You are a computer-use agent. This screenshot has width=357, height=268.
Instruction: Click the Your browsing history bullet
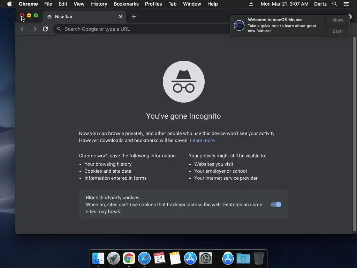[x=108, y=164]
